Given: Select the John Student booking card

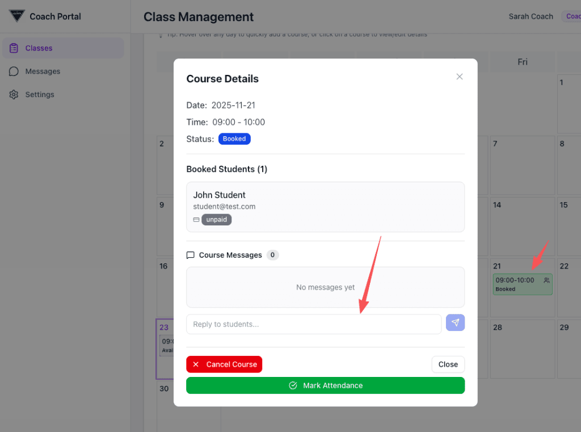Looking at the screenshot, I should (x=325, y=207).
